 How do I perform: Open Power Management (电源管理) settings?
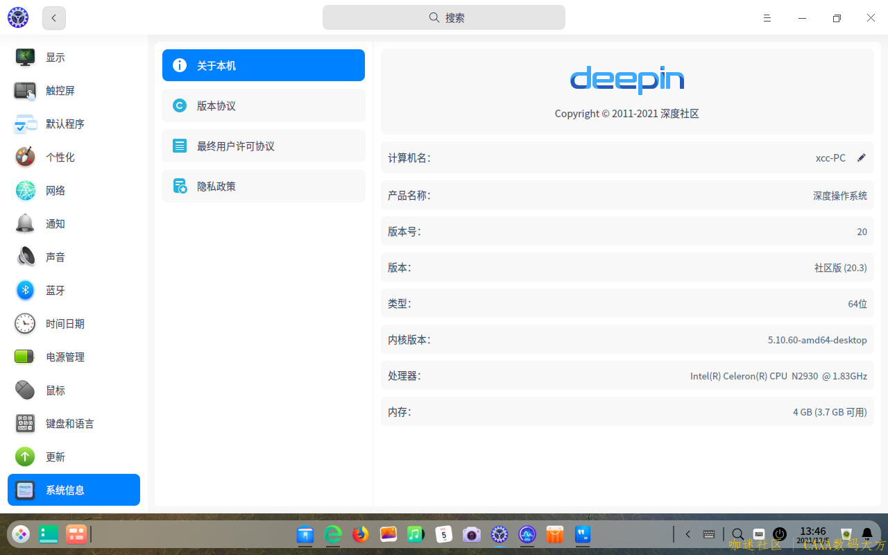point(74,357)
